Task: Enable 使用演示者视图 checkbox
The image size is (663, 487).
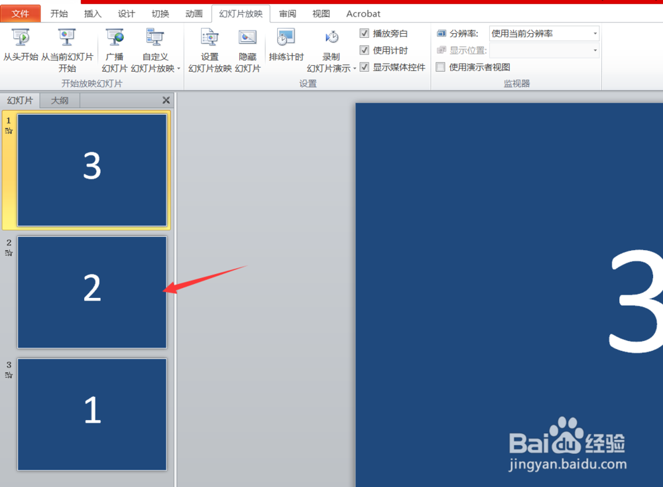Action: (441, 67)
